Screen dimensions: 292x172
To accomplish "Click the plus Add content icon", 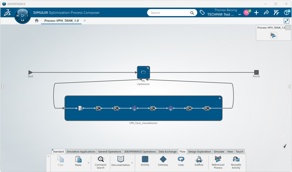I will [x=256, y=13].
